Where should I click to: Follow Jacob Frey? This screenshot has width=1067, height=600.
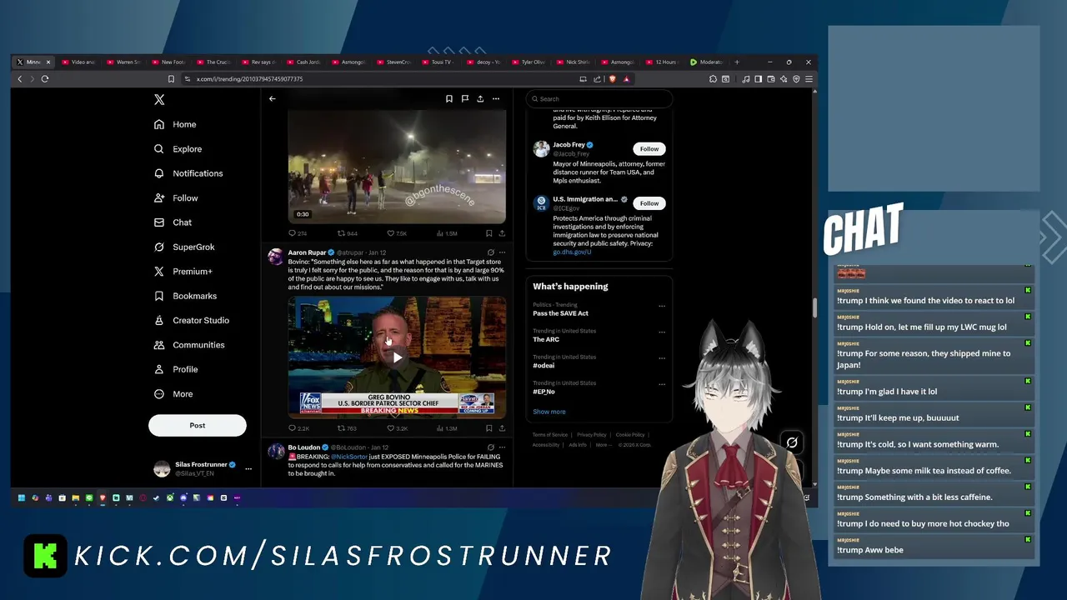click(649, 149)
